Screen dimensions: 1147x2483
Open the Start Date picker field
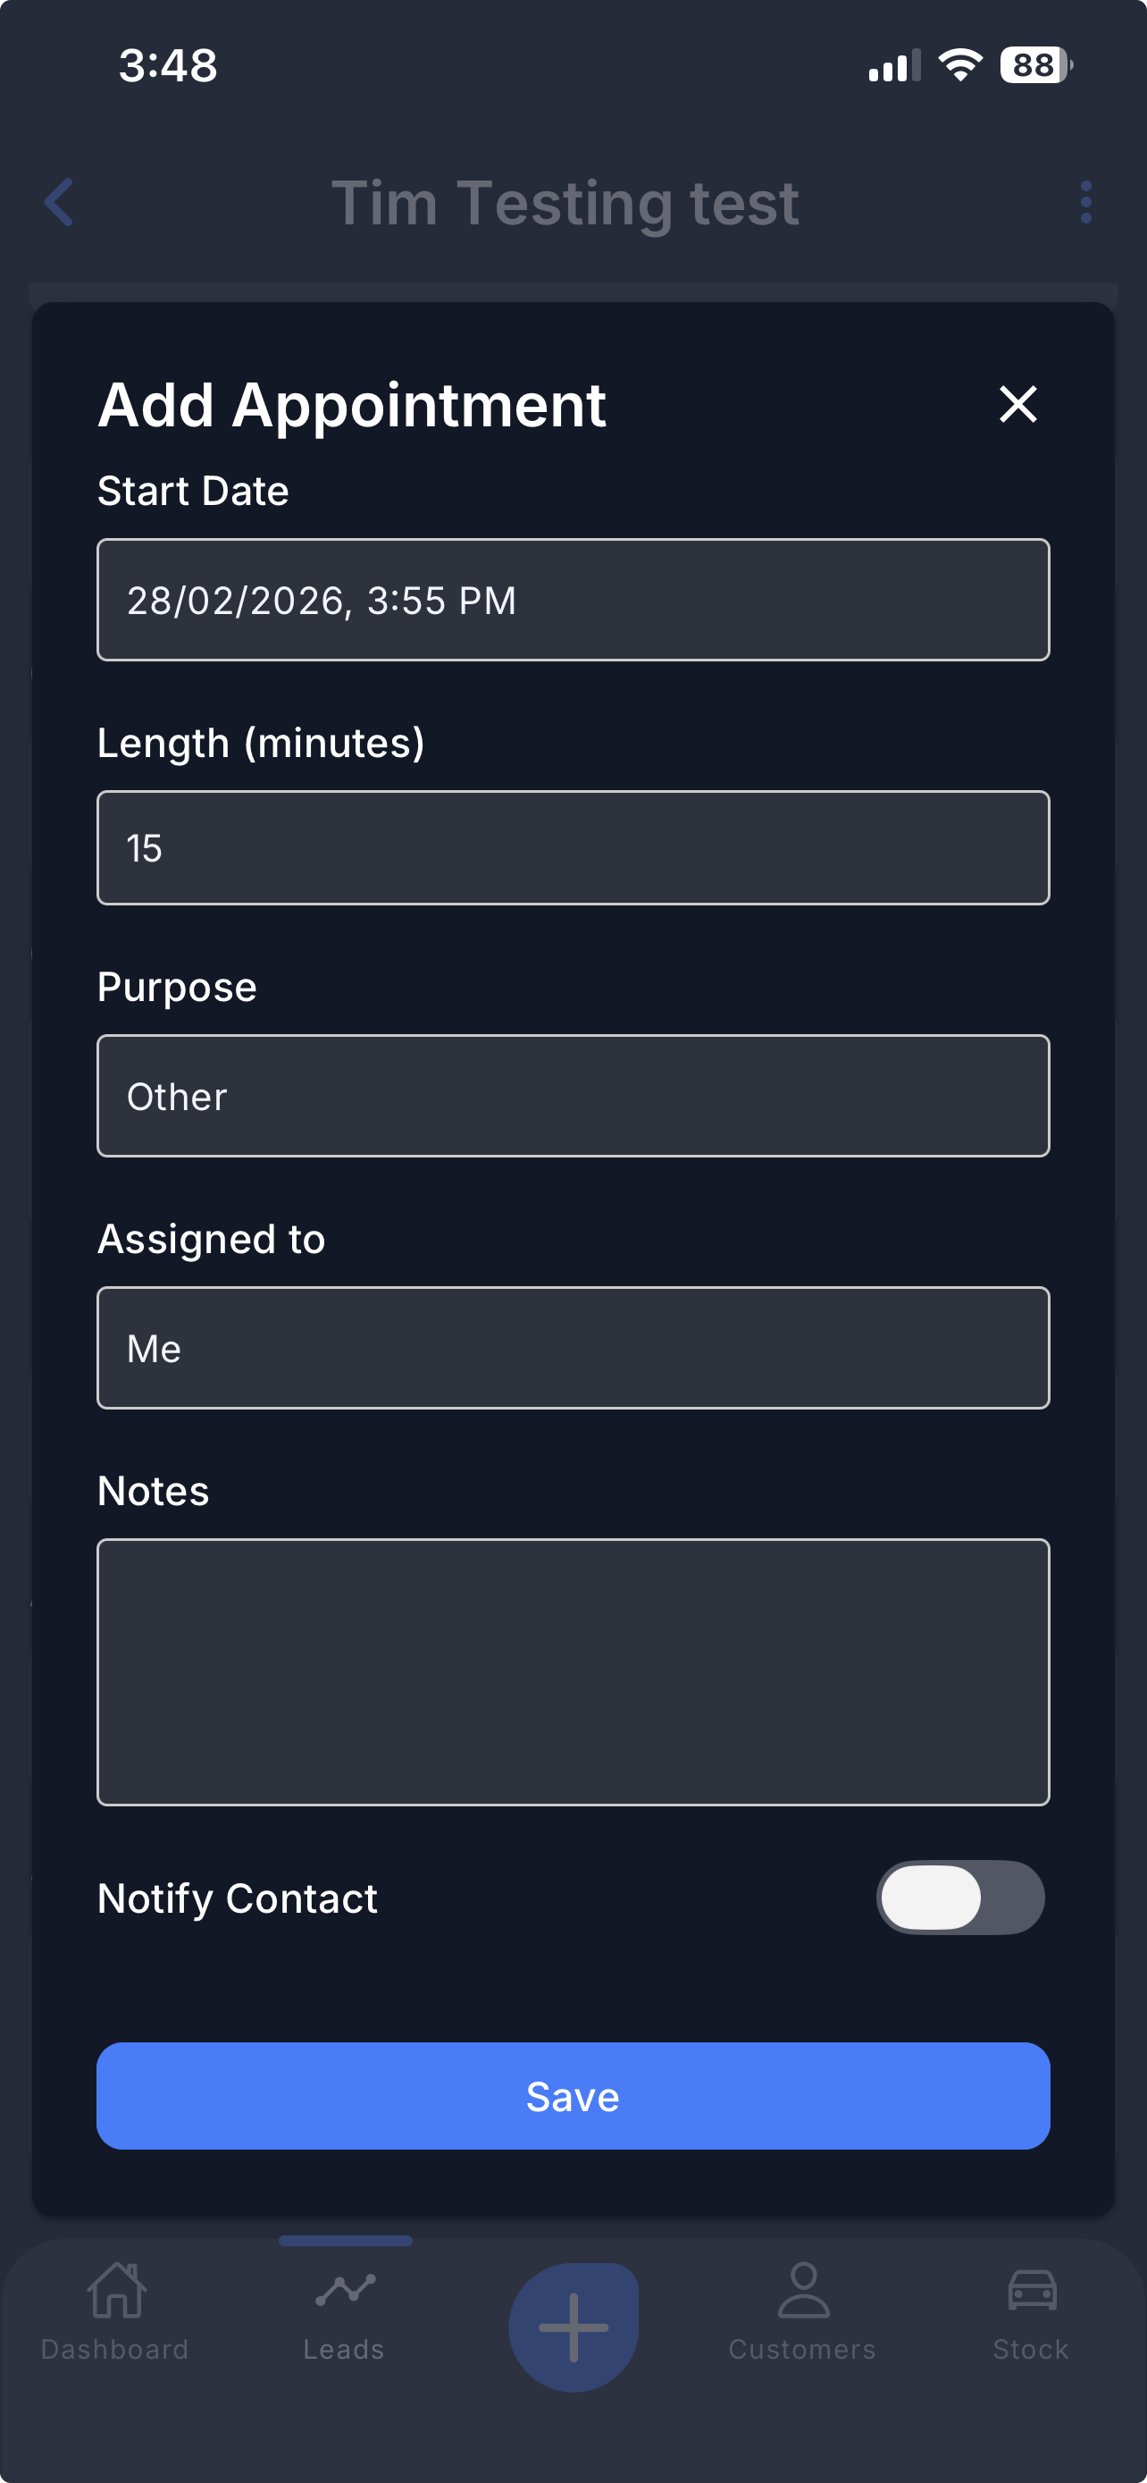point(573,600)
